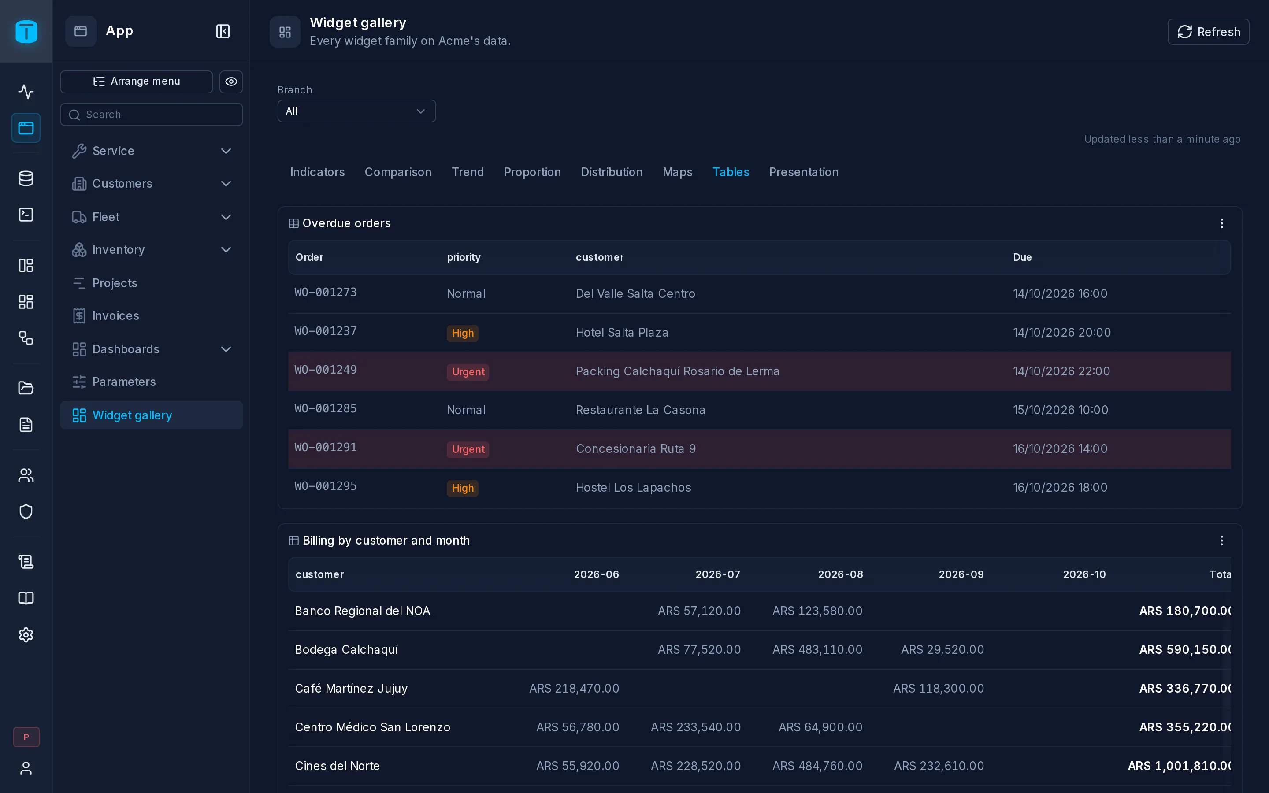Click the Arrange menu button

point(136,82)
